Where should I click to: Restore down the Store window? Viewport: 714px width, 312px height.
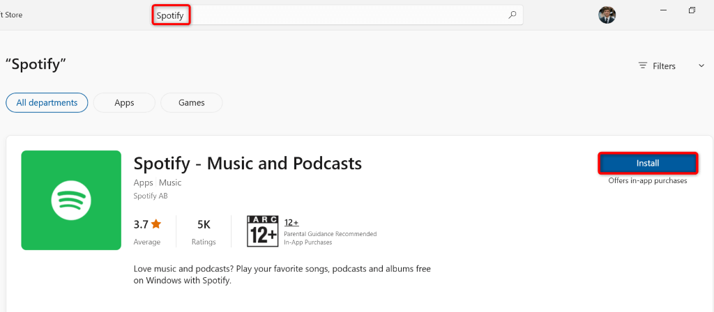(x=692, y=10)
